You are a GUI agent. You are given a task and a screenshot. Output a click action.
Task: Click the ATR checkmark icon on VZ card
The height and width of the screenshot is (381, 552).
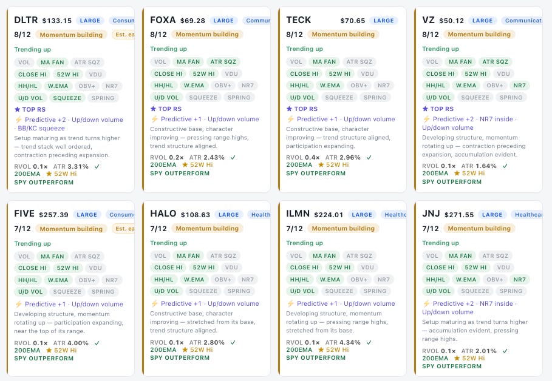[x=505, y=166]
